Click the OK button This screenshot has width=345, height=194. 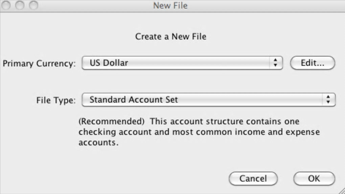(x=314, y=178)
